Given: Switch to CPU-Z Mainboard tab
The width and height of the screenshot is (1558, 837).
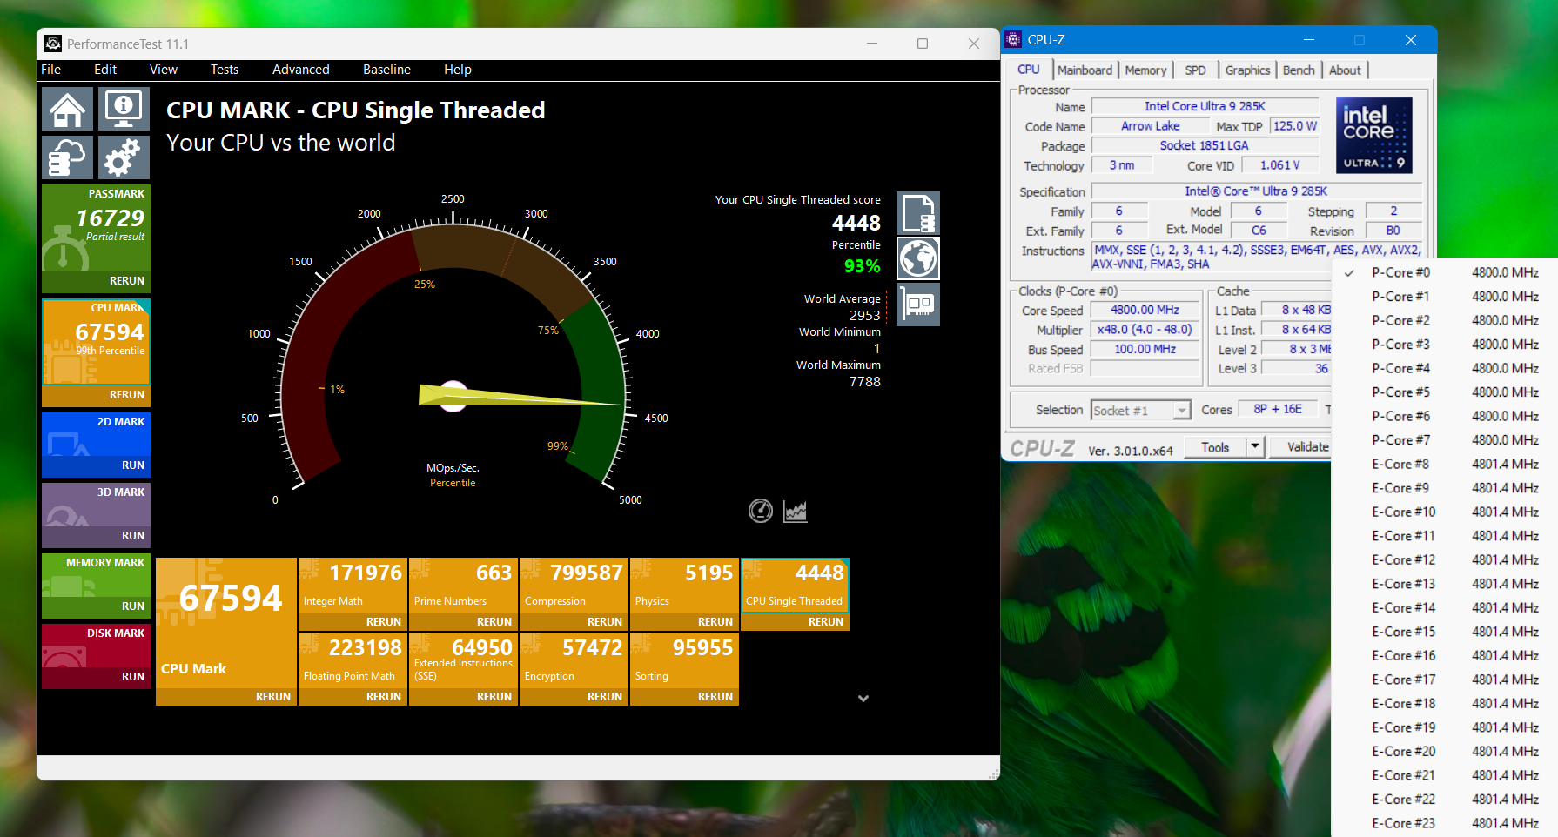Looking at the screenshot, I should (1085, 70).
